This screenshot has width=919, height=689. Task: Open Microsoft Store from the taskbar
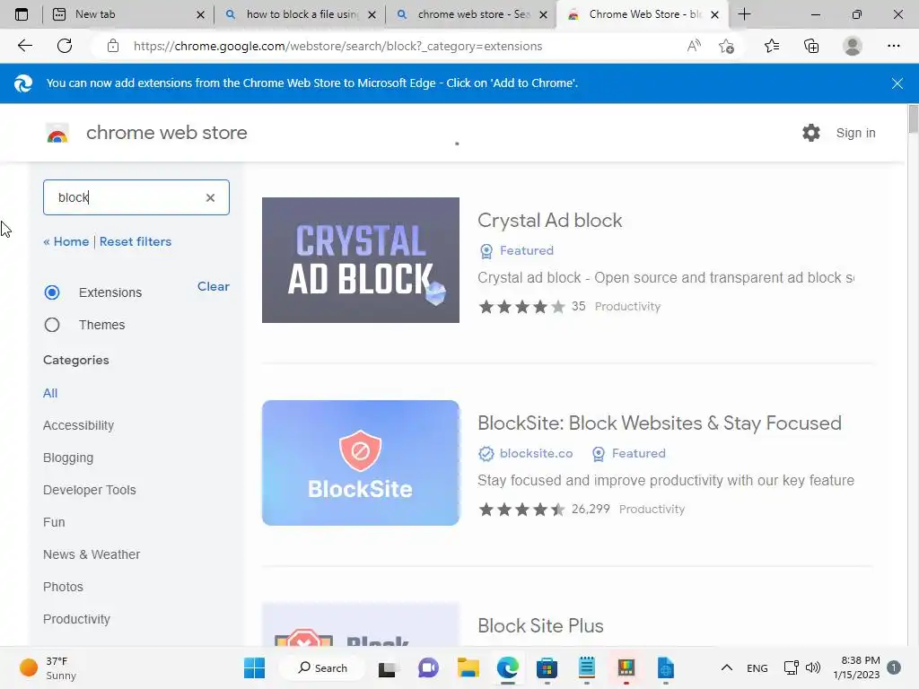click(x=547, y=667)
